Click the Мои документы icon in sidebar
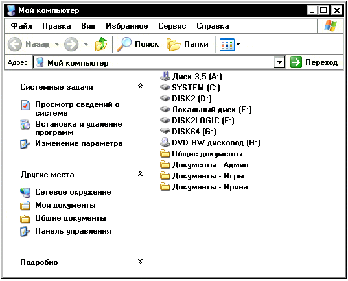 pos(25,206)
